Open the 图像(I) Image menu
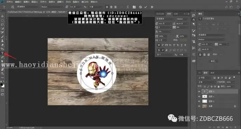Viewport: 241px width, 129px height. click(x=26, y=2)
